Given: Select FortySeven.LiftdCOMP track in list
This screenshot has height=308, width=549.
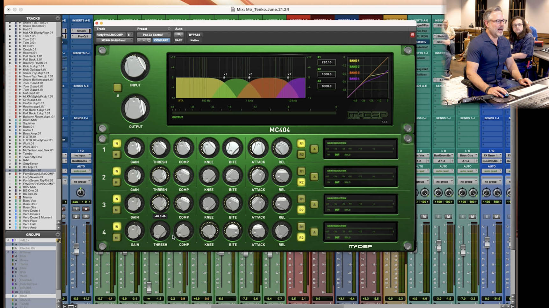Looking at the screenshot, I should click(39, 174).
